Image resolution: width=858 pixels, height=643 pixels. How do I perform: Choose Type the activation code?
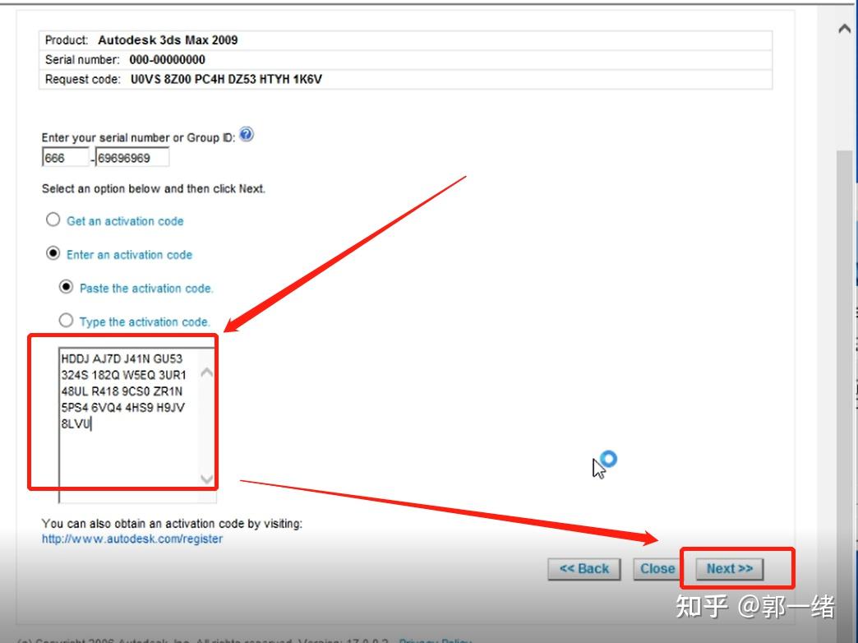[x=67, y=320]
